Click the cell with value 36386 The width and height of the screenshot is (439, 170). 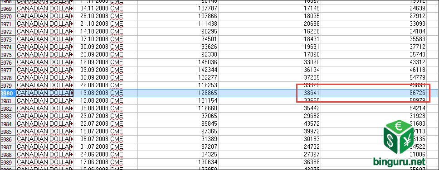[269, 162]
